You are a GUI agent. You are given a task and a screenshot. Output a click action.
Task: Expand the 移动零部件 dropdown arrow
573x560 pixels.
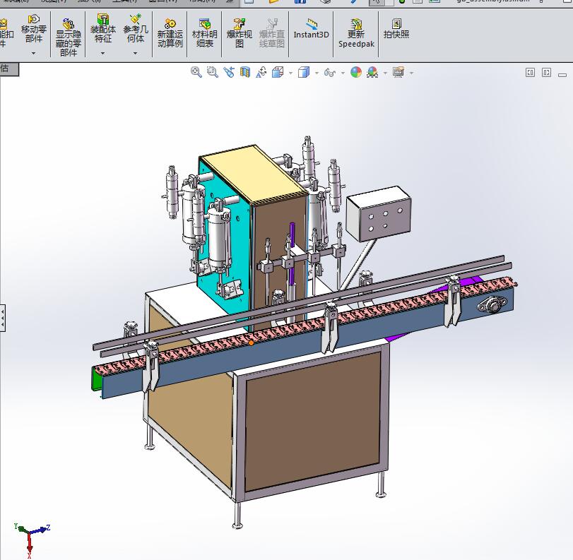pyautogui.click(x=33, y=53)
